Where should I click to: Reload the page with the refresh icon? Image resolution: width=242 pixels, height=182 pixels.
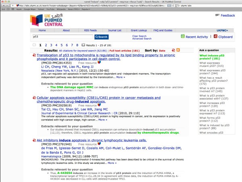click(x=173, y=5)
